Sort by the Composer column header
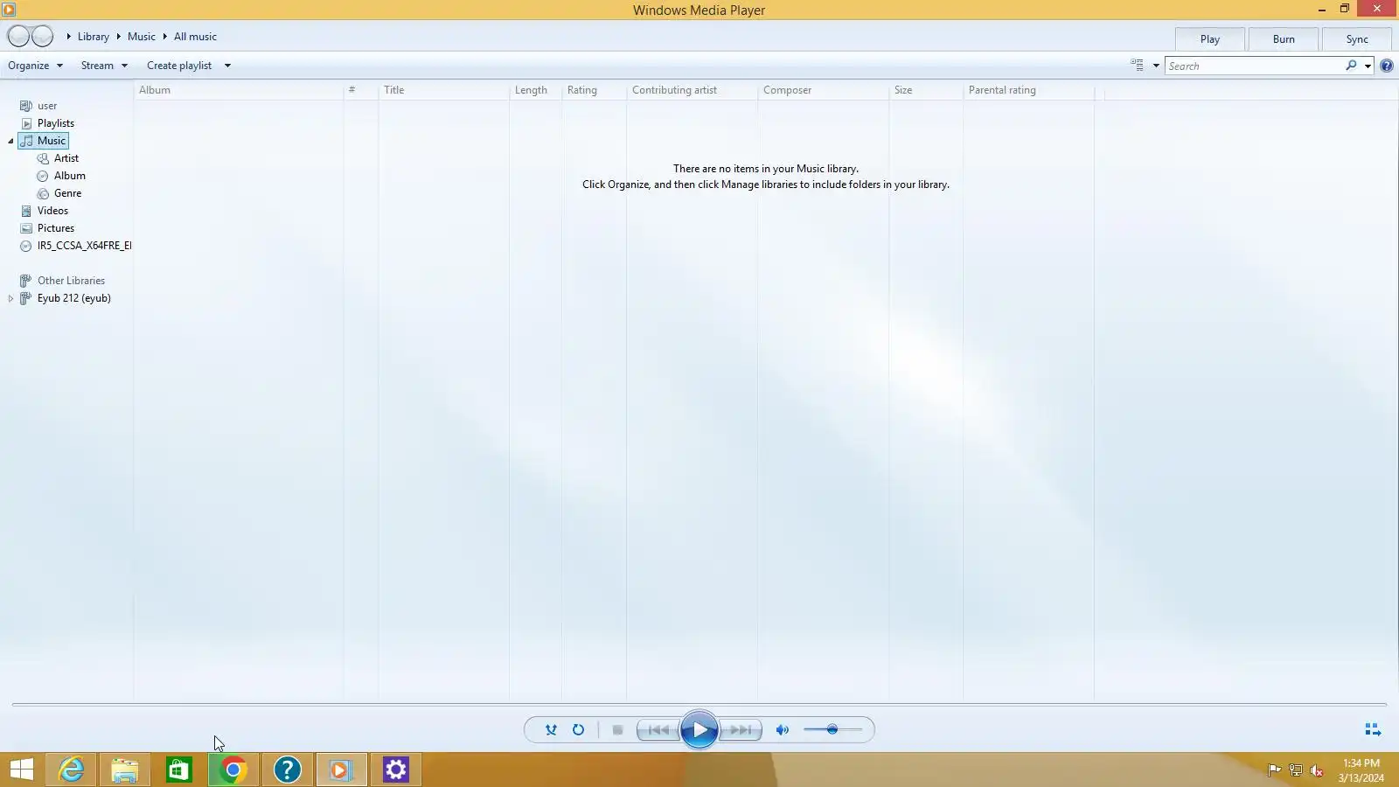This screenshot has width=1399, height=787. coord(824,90)
